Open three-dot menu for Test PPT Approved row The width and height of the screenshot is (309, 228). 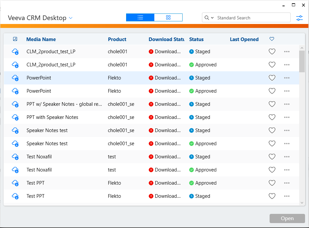287,183
